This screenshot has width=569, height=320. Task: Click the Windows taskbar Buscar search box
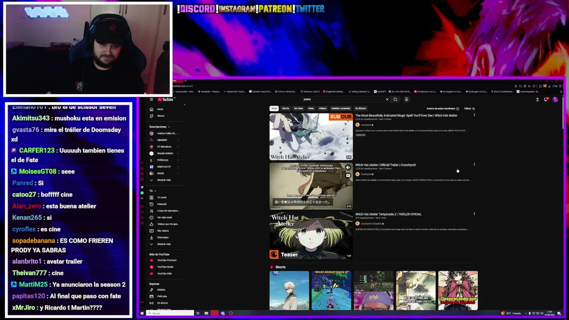(170, 313)
